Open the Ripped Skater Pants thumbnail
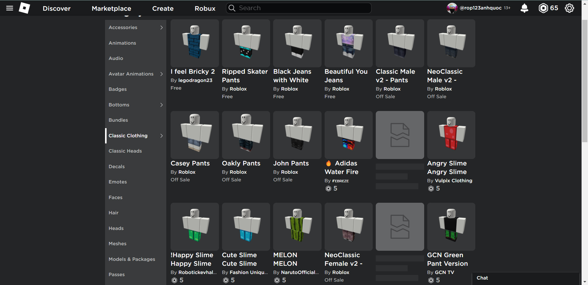This screenshot has width=588, height=285. (x=246, y=43)
